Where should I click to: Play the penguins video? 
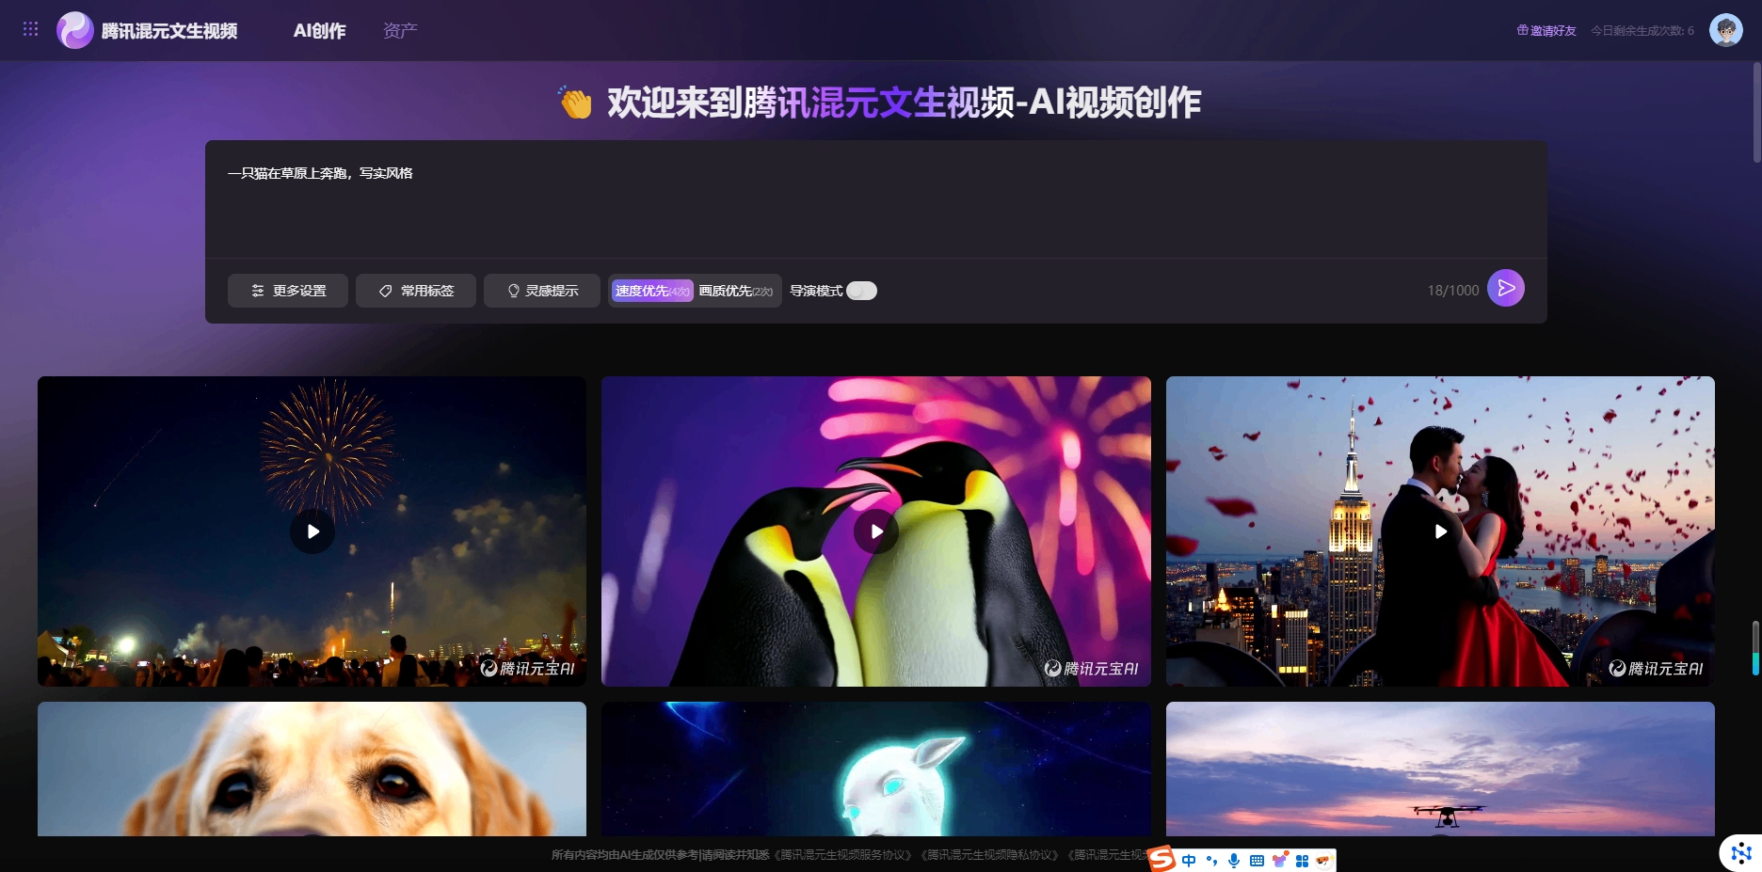(x=876, y=531)
